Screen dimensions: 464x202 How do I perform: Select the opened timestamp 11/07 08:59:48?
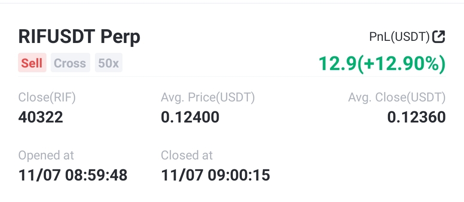73,175
